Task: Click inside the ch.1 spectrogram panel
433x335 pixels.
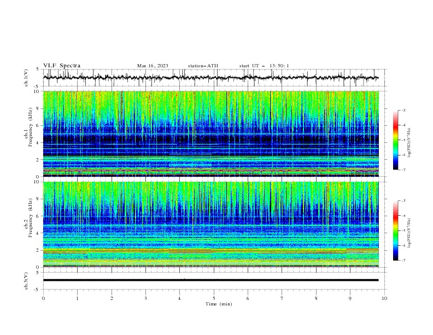Action: click(210, 134)
